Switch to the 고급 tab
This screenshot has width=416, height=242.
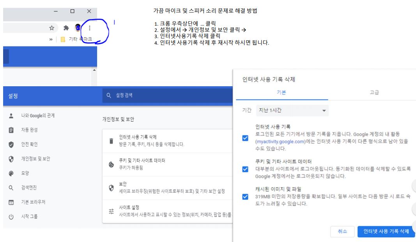coord(375,92)
